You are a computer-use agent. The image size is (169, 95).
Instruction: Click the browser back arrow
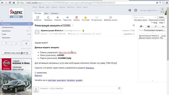[x=2, y=3]
